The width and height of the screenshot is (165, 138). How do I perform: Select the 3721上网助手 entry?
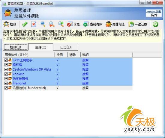[x=22, y=60]
